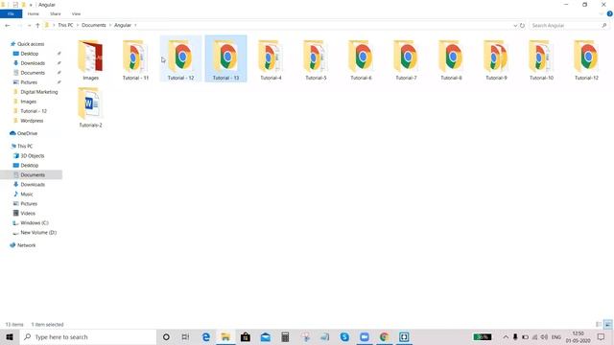Open the address bar history dropdown
The image size is (614, 345).
pyautogui.click(x=515, y=26)
